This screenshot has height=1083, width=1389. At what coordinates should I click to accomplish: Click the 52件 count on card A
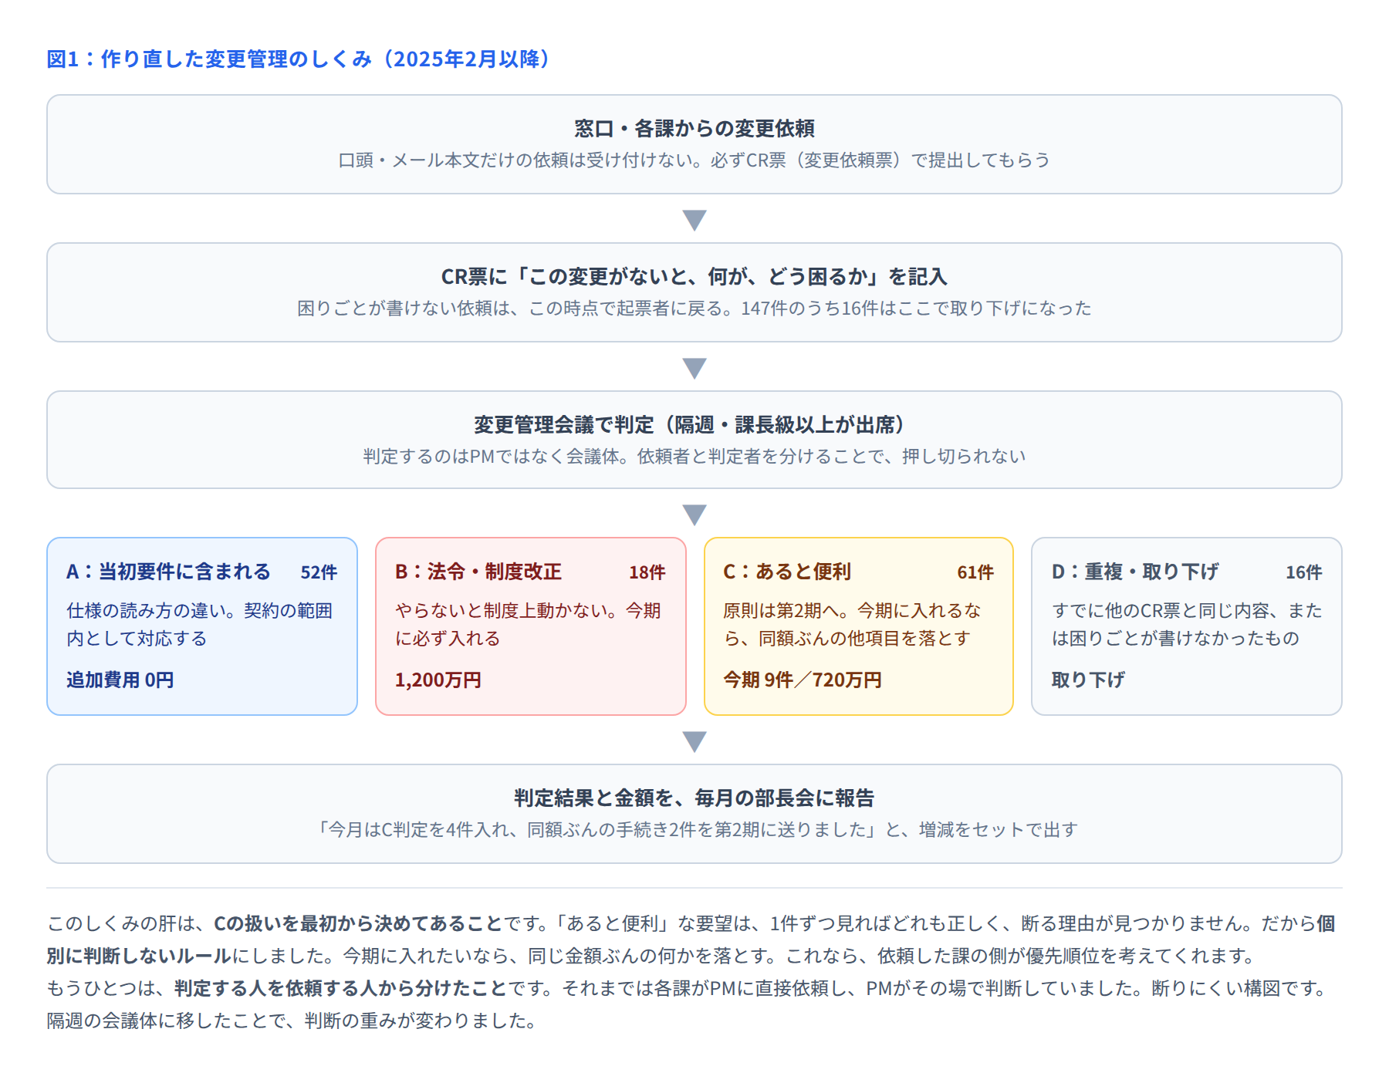pos(319,572)
